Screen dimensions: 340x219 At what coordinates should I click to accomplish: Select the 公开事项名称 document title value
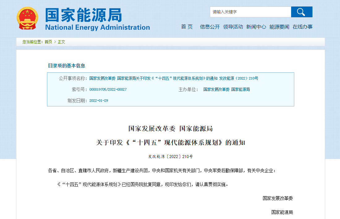(174, 78)
